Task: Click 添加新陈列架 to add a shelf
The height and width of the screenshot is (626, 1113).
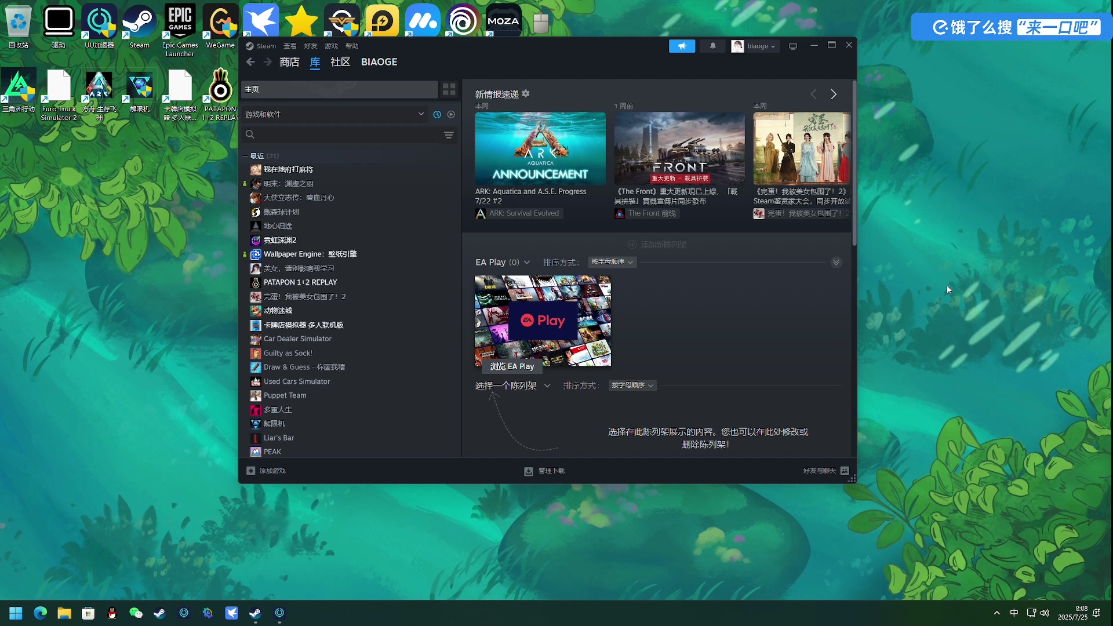Action: [x=657, y=245]
